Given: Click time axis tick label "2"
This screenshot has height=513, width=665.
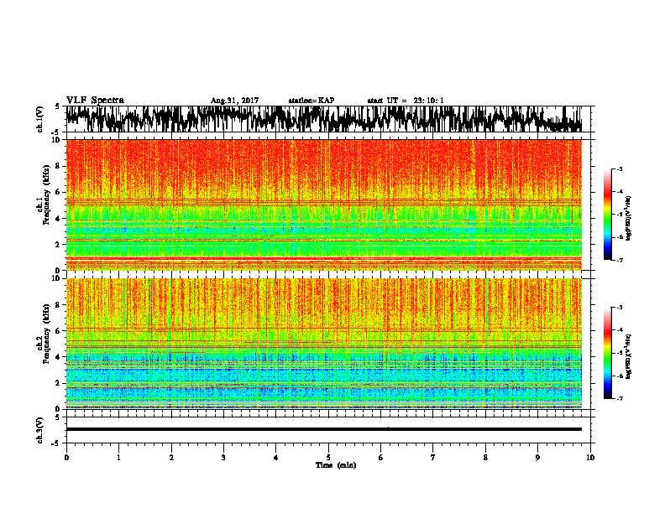Looking at the screenshot, I should tap(171, 458).
